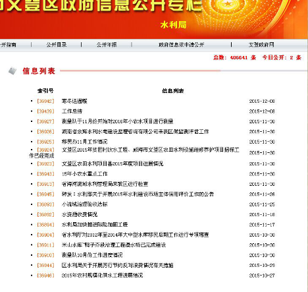Click index number link [36942]

point(45,101)
